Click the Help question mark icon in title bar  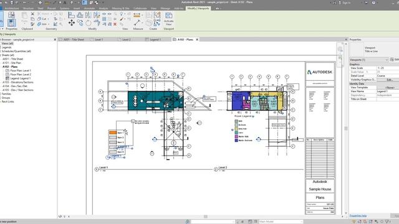(373, 2)
